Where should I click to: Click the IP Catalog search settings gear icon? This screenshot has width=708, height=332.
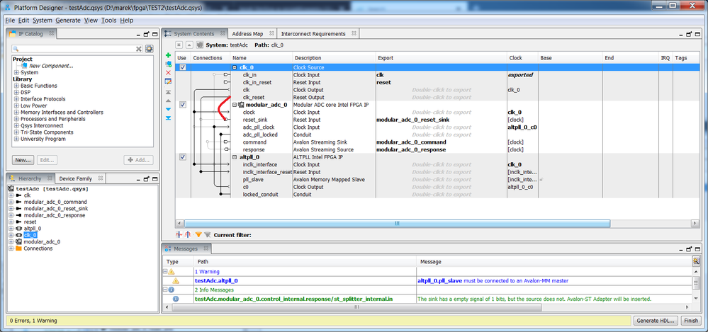(x=150, y=49)
